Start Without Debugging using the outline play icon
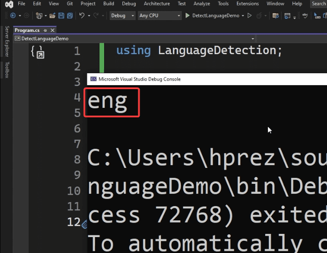327x253 pixels. (x=249, y=15)
